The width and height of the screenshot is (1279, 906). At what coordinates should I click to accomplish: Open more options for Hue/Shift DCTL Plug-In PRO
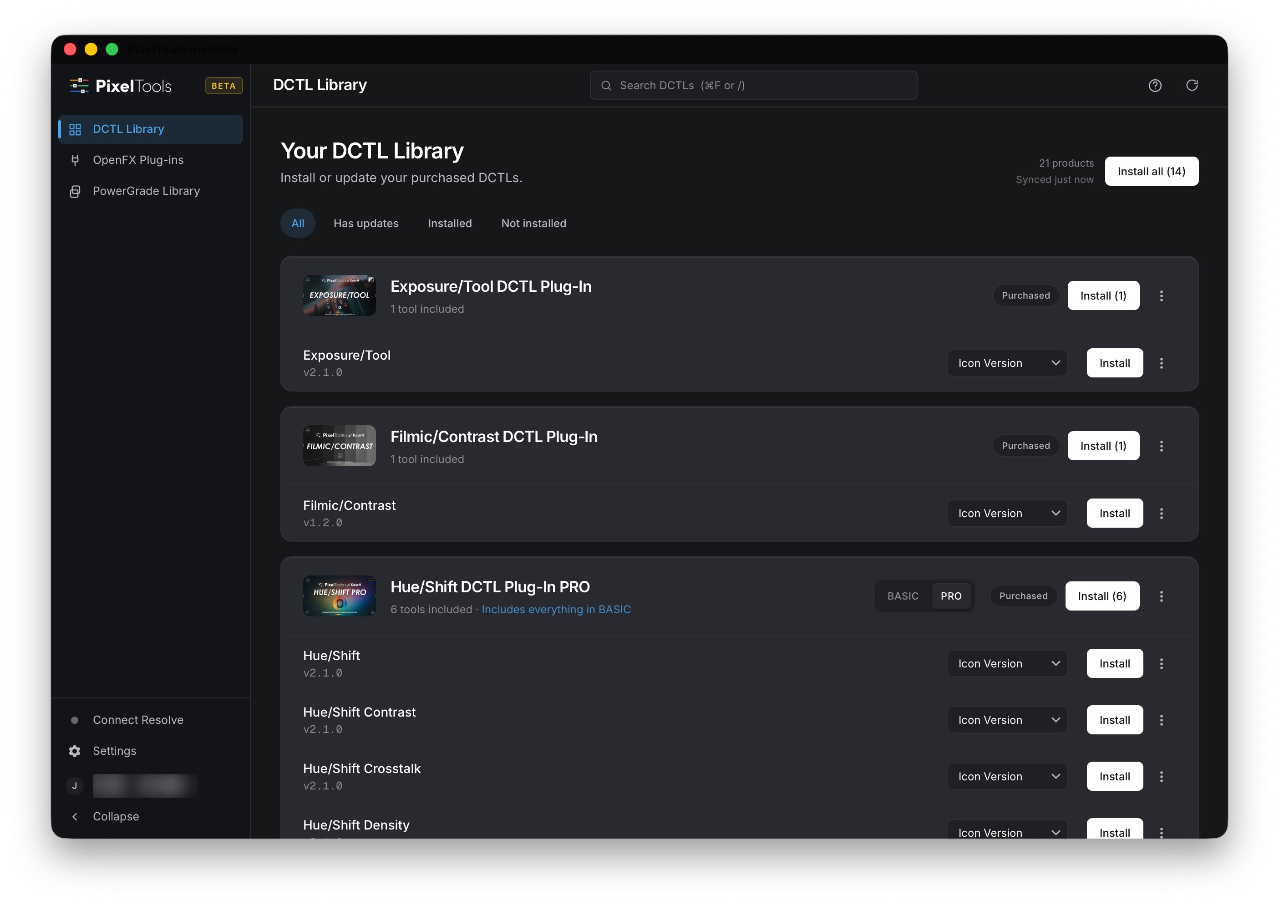(x=1161, y=596)
